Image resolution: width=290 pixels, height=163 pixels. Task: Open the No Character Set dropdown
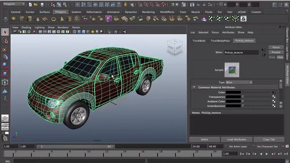(x=267, y=146)
